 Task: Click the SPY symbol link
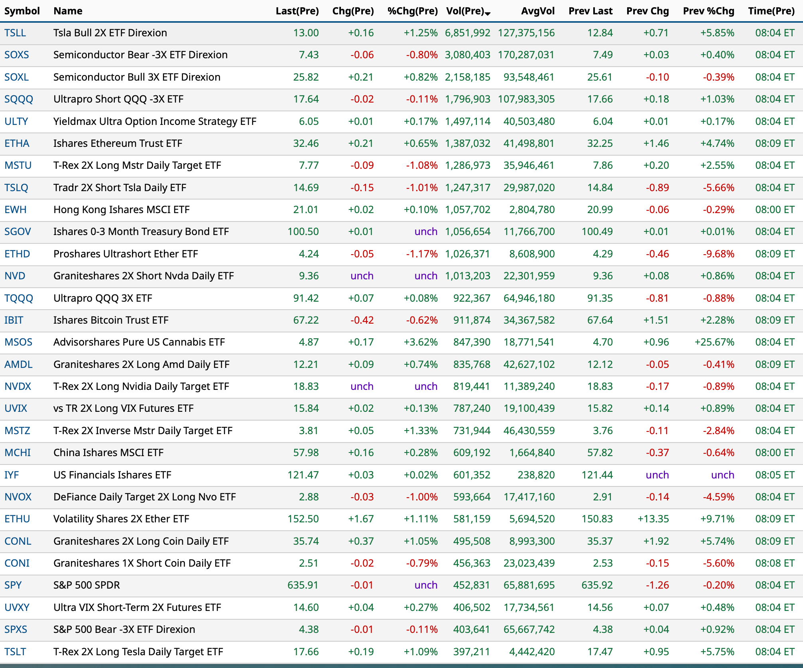point(13,585)
